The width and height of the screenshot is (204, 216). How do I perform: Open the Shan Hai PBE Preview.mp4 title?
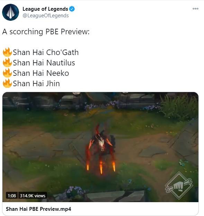pyautogui.click(x=38, y=209)
